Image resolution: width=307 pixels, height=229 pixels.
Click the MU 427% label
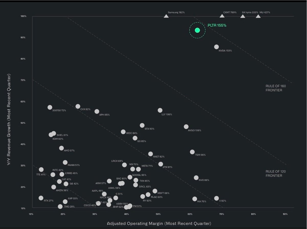[x=265, y=12]
